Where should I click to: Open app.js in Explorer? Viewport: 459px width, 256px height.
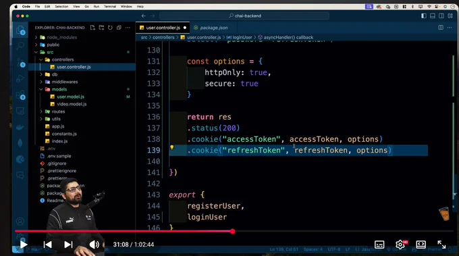click(x=57, y=126)
